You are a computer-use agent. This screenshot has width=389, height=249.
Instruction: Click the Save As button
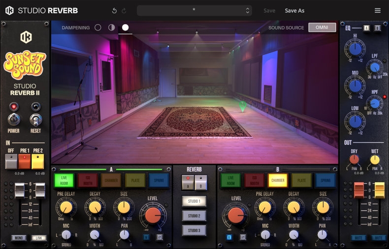click(x=294, y=10)
